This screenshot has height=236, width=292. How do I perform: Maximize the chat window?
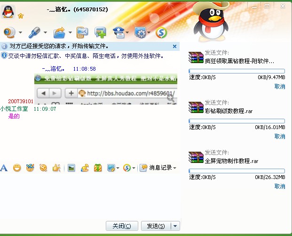(x=267, y=7)
